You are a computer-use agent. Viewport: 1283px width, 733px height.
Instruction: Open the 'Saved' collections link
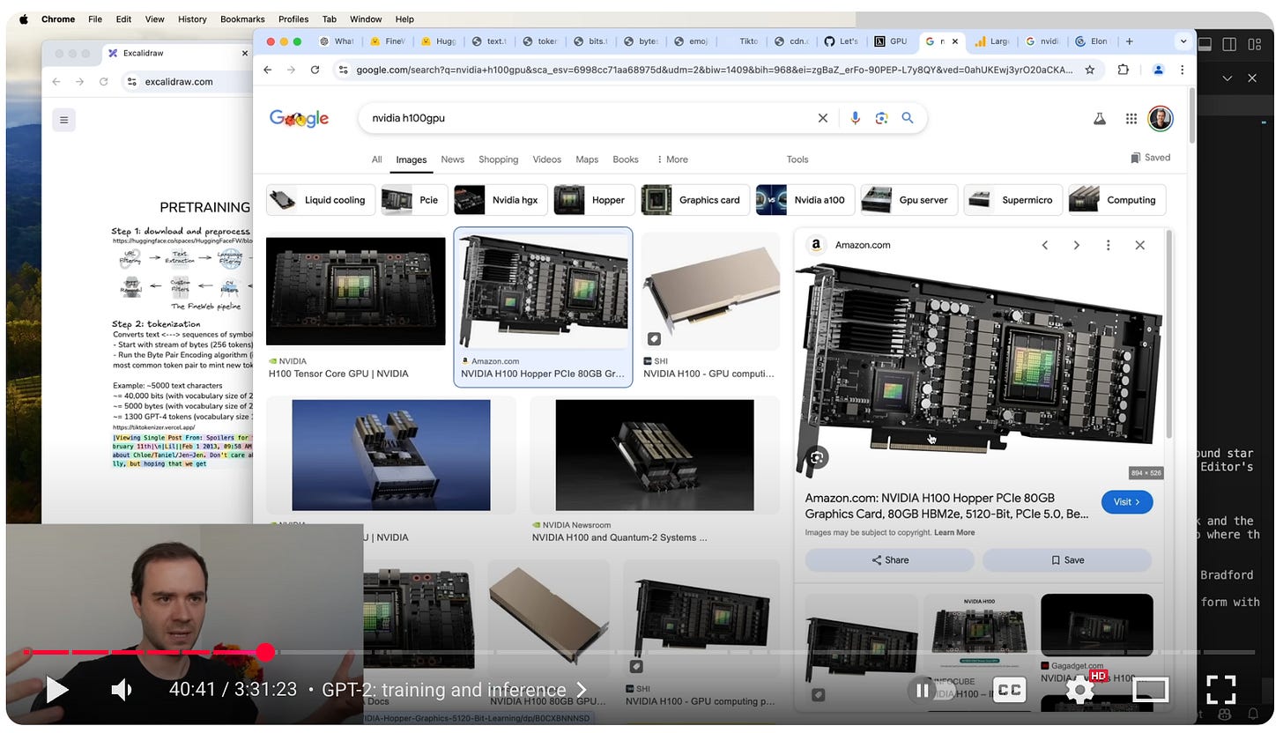tap(1151, 158)
